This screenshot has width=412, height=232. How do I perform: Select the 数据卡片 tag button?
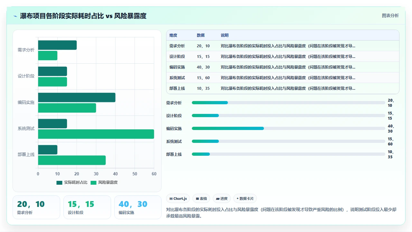(245, 199)
